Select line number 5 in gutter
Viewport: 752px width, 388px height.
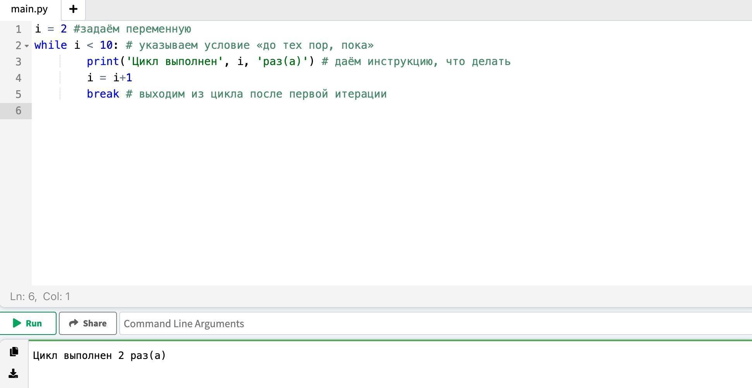point(18,94)
